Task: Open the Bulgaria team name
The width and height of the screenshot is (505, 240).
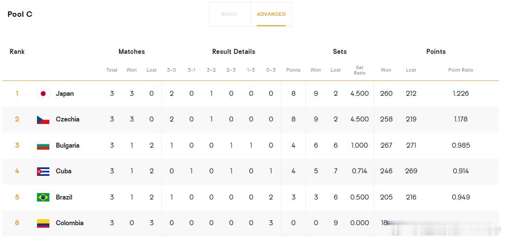Action: tap(67, 145)
